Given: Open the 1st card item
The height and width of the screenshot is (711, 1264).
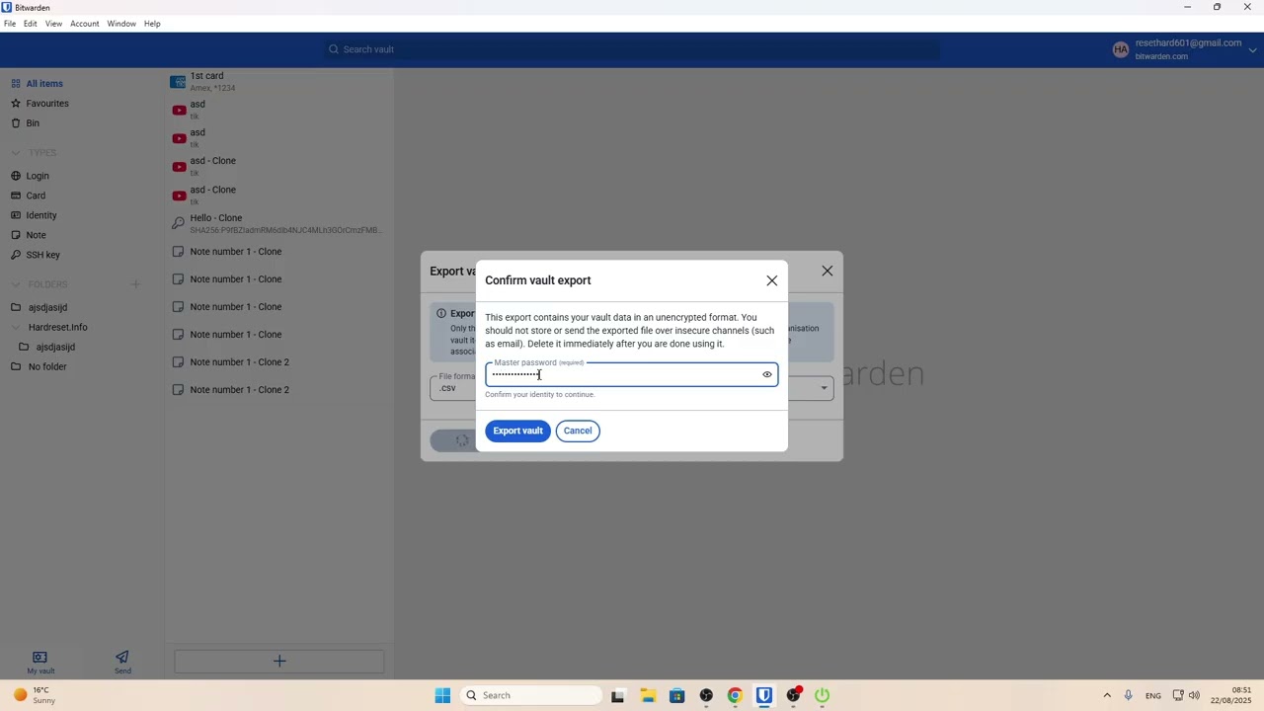Looking at the screenshot, I should tap(279, 82).
